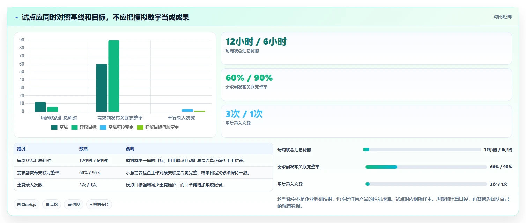Click the 建议目标 bar for 每周状态汇总耗时
The height and width of the screenshot is (223, 526).
click(52, 109)
